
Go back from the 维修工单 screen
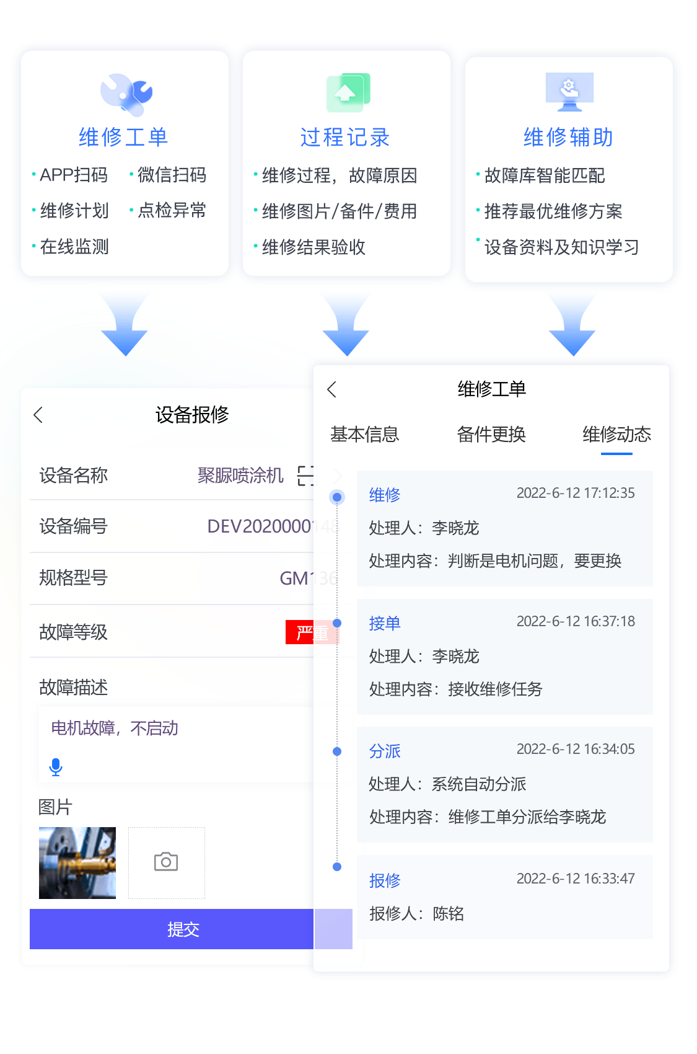tap(332, 389)
